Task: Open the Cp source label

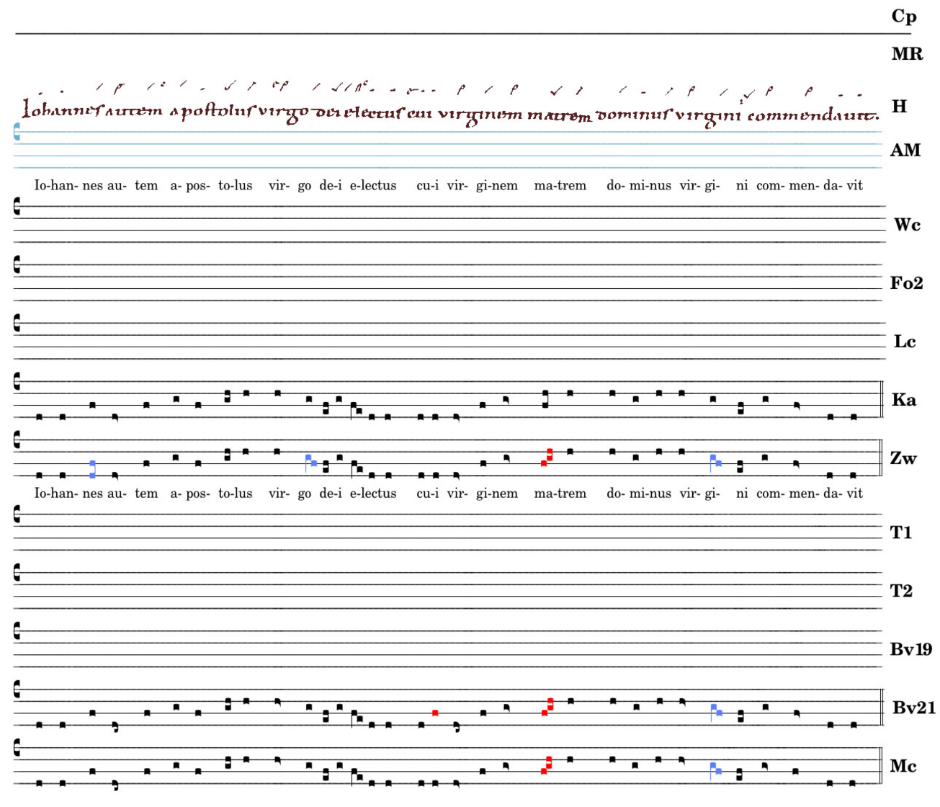Action: click(903, 16)
